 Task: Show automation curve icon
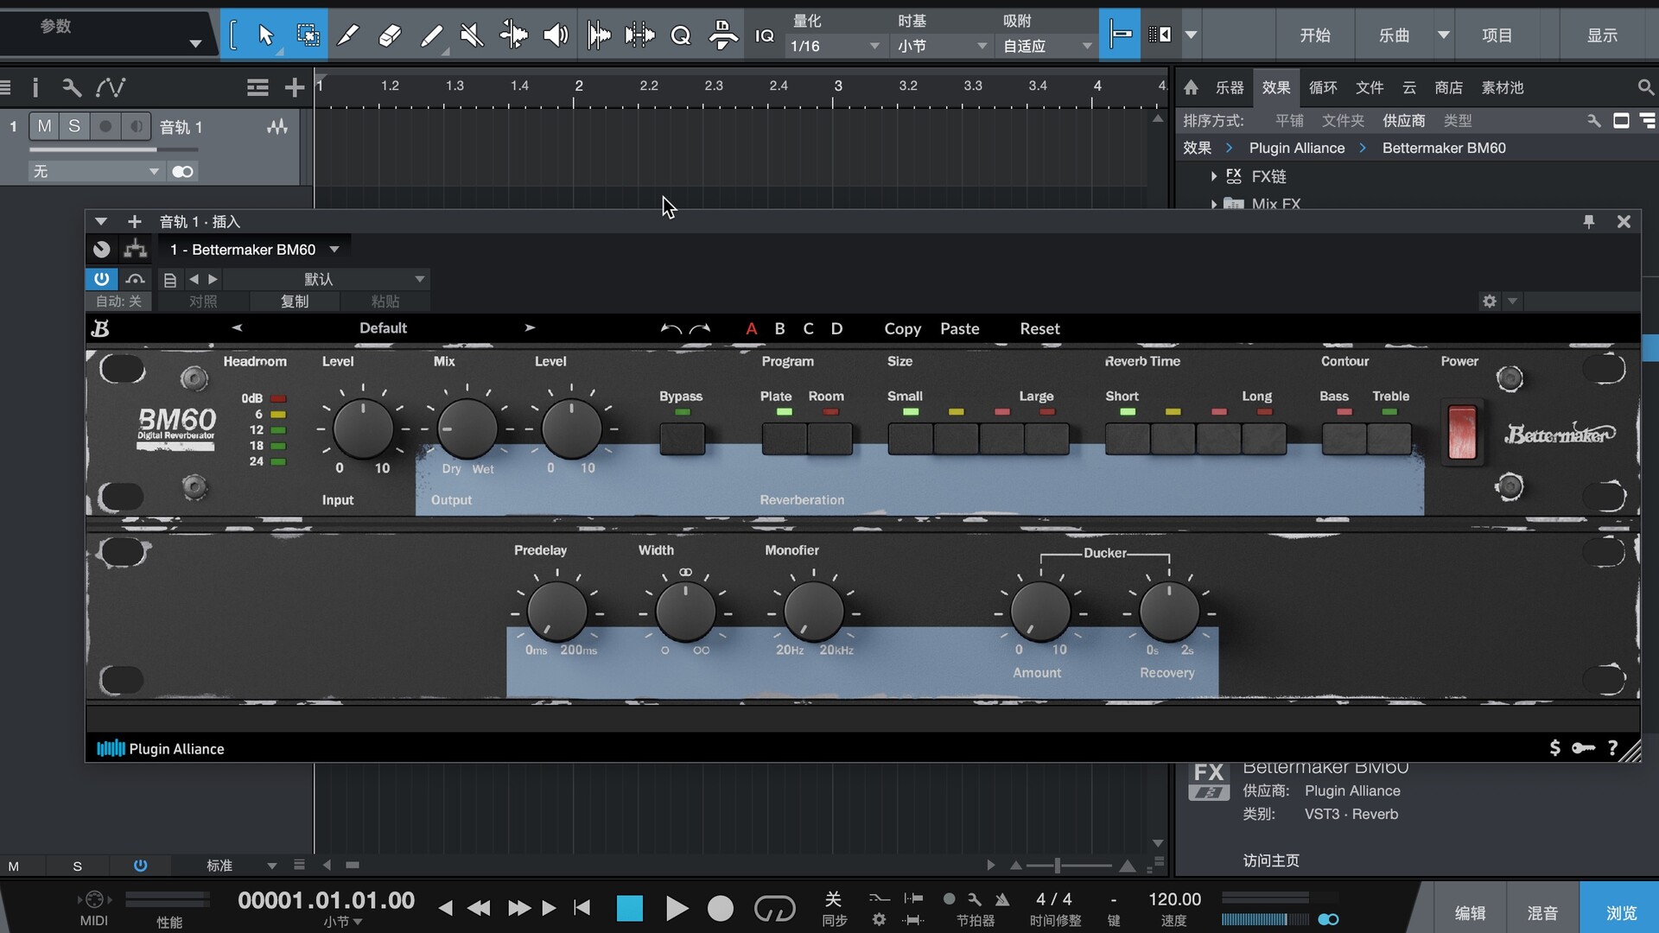click(x=111, y=87)
